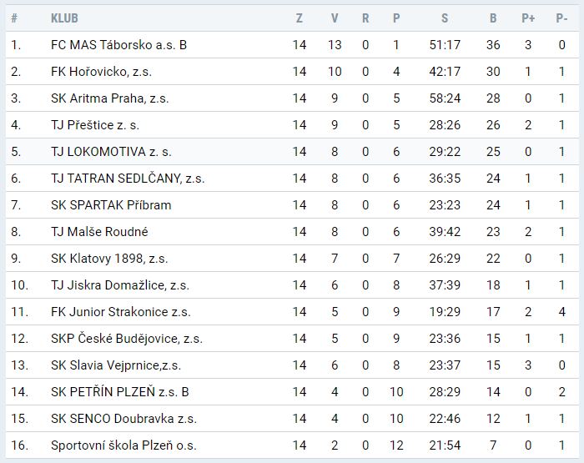Click FK Junior Strakonice z.s. name
This screenshot has height=463, width=584.
click(121, 312)
